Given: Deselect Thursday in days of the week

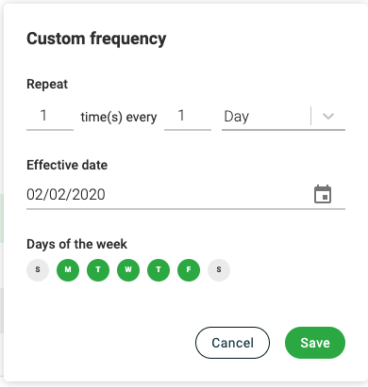Looking at the screenshot, I should click(159, 270).
